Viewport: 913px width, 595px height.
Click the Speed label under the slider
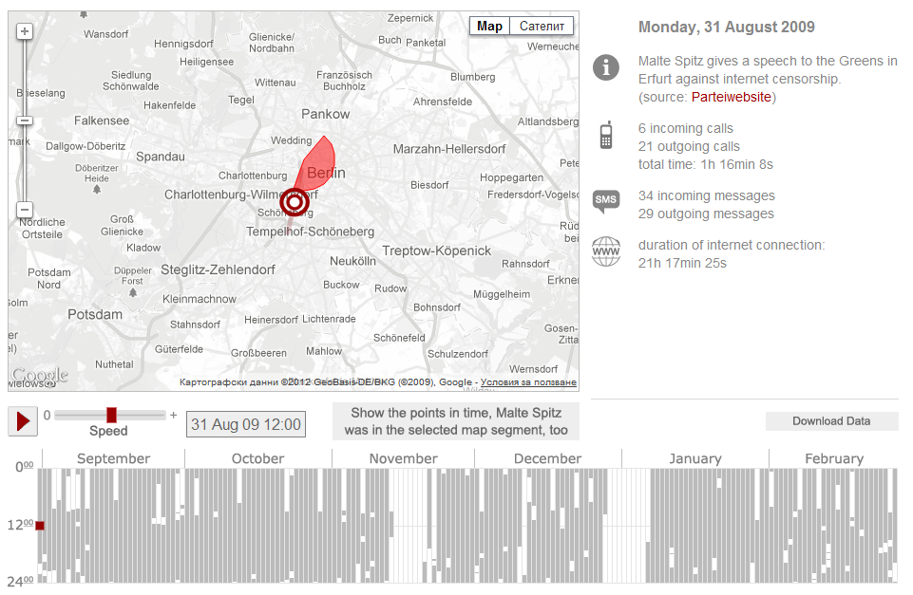[108, 431]
